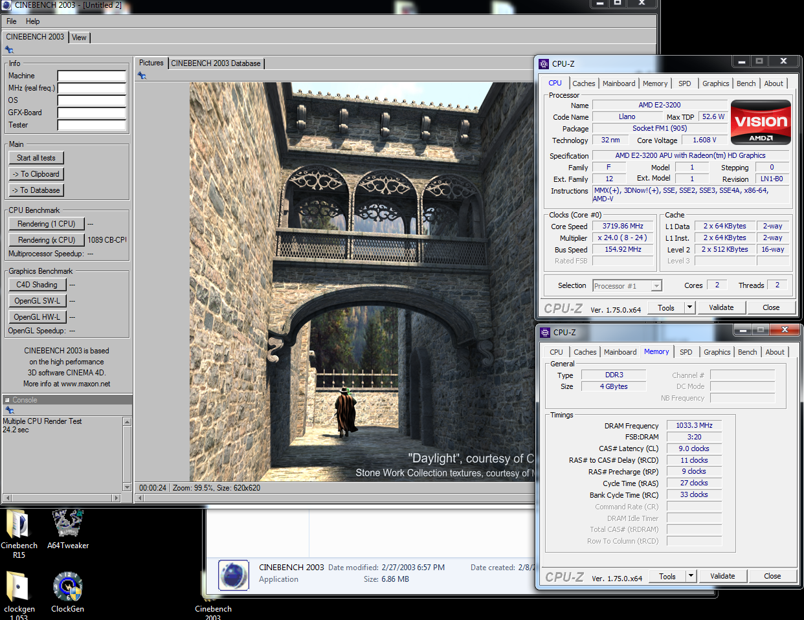Click Tools button in lower CPU-Z window
Viewport: 804px width, 620px height.
[x=667, y=577]
